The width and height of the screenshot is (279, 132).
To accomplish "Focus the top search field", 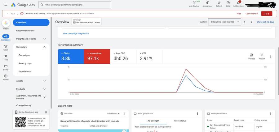I will (x=75, y=5).
